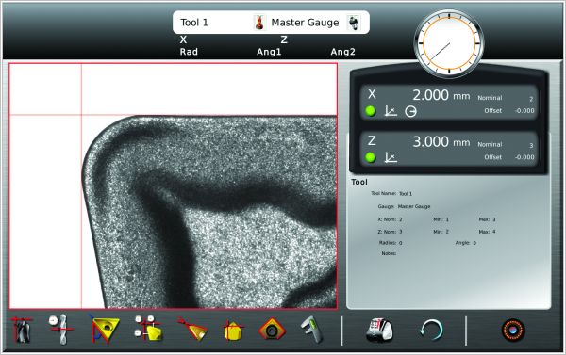Select the end mill measurement icon

(22, 330)
